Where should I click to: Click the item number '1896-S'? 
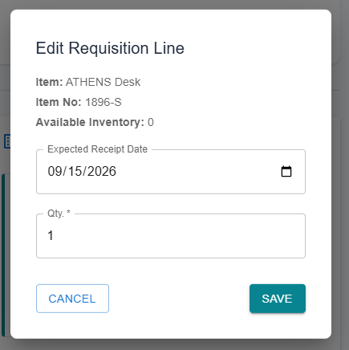click(103, 102)
